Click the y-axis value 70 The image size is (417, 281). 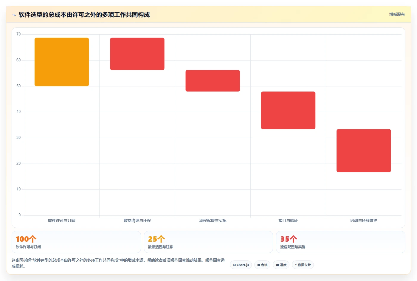point(18,34)
